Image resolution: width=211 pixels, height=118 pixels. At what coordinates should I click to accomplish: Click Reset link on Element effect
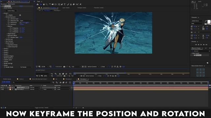(21, 6)
